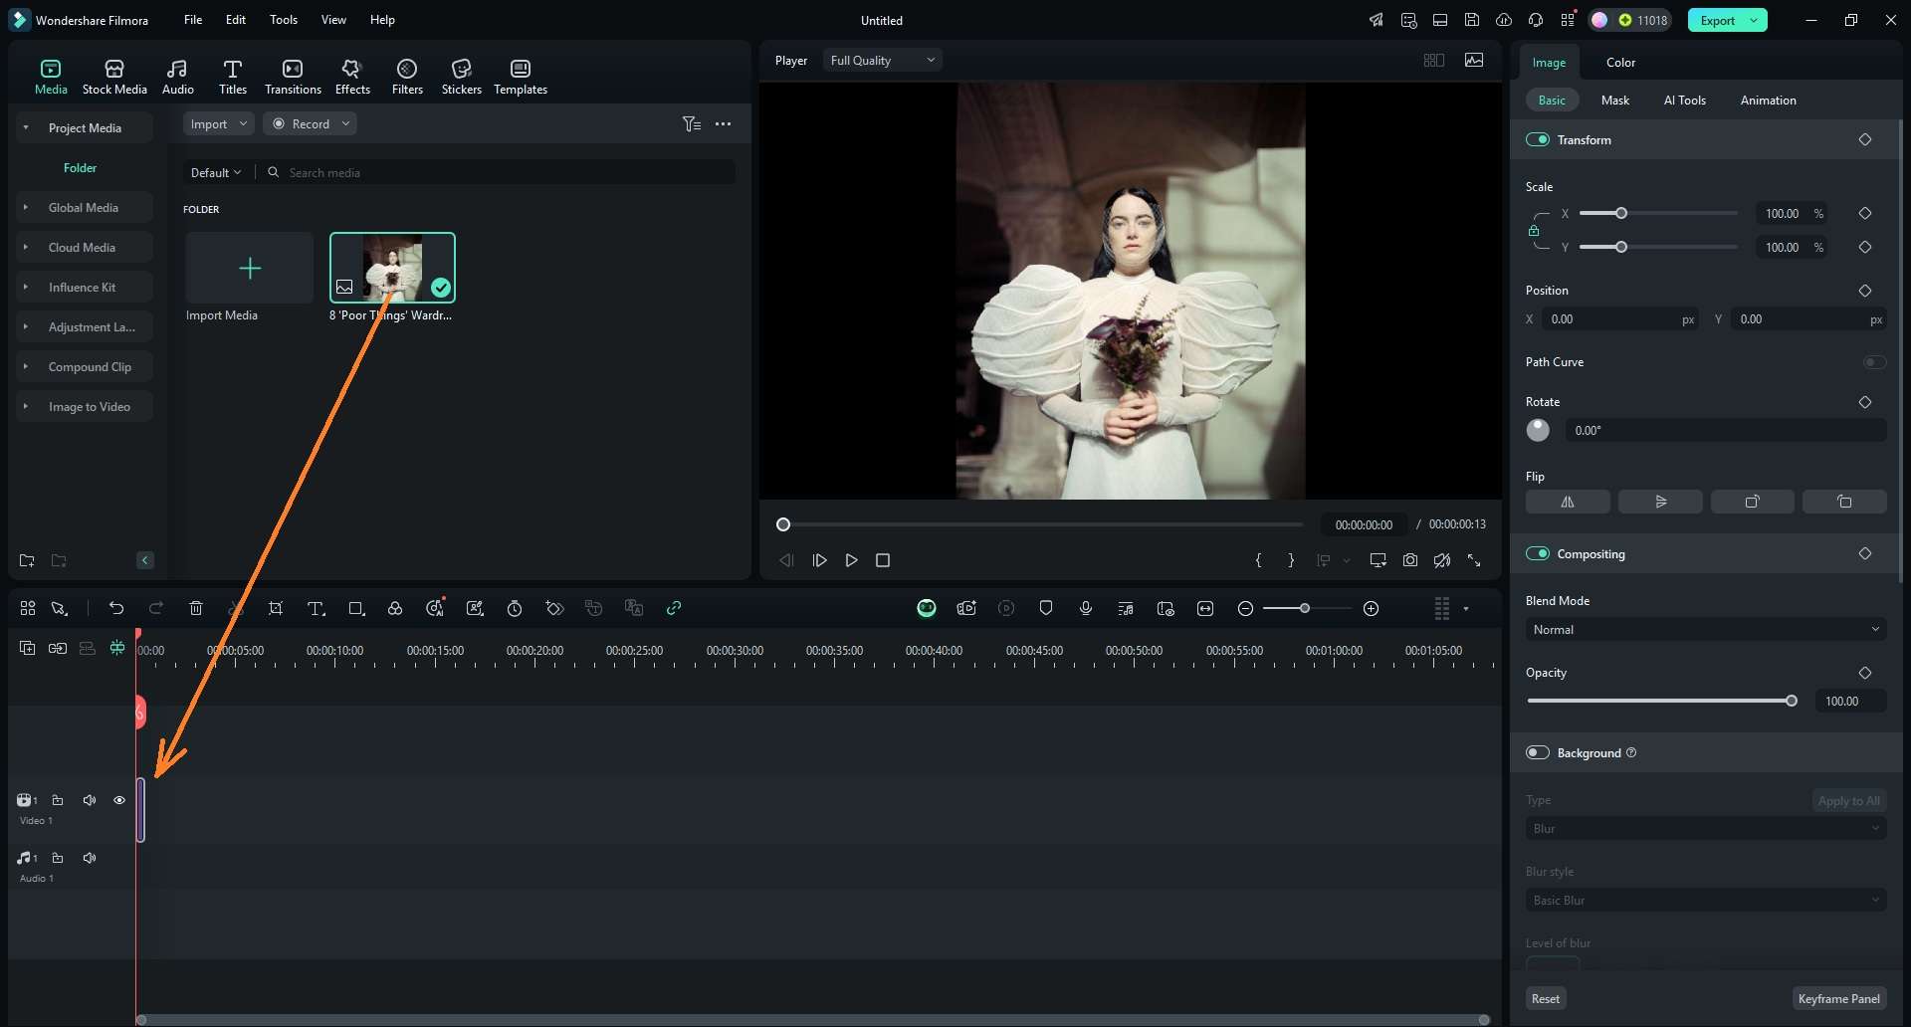Open the Stickers library
The height and width of the screenshot is (1027, 1911).
[x=462, y=77]
